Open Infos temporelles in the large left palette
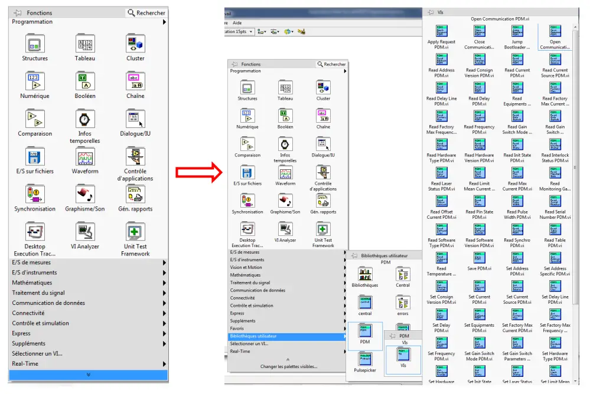Viewport: 590px width, 394px height. [x=85, y=119]
